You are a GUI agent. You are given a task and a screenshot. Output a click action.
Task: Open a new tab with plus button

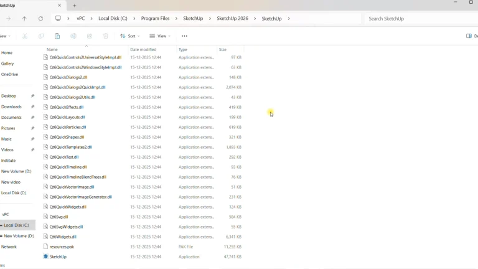[x=75, y=6]
